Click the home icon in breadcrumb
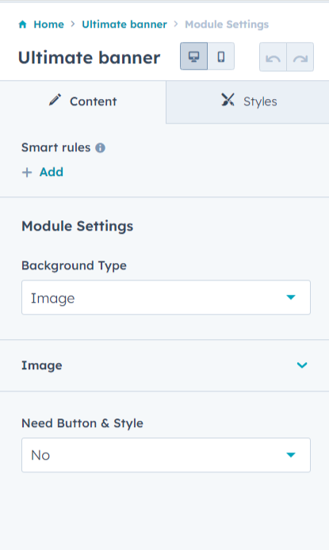The height and width of the screenshot is (550, 329). tap(22, 25)
